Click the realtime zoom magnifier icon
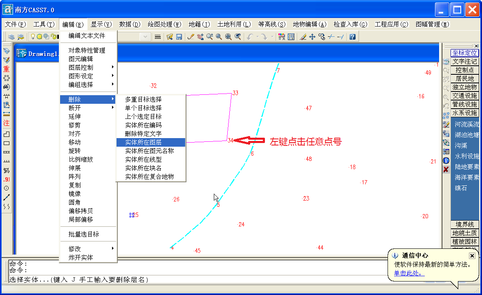Viewport: 482px width, 295px height. coord(210,37)
